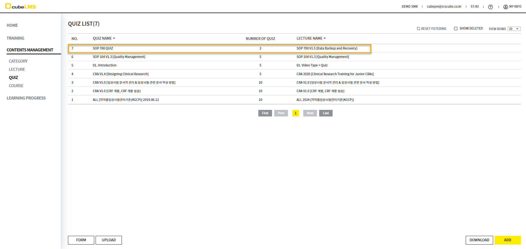The width and height of the screenshot is (526, 249).
Task: Open the View Rows dropdown
Action: pos(514,29)
